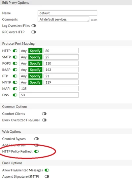The height and width of the screenshot is (179, 132).
Task: Click the Name field containing default
Action: pyautogui.click(x=67, y=13)
